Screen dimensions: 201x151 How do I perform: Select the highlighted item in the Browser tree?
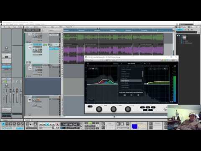184,37
